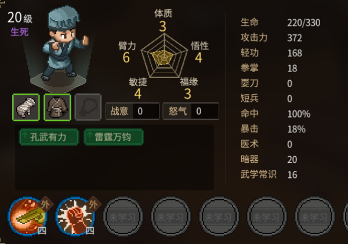348x244 pixels.
Task: Click the 臂力 attribute value 6
Action: click(126, 58)
